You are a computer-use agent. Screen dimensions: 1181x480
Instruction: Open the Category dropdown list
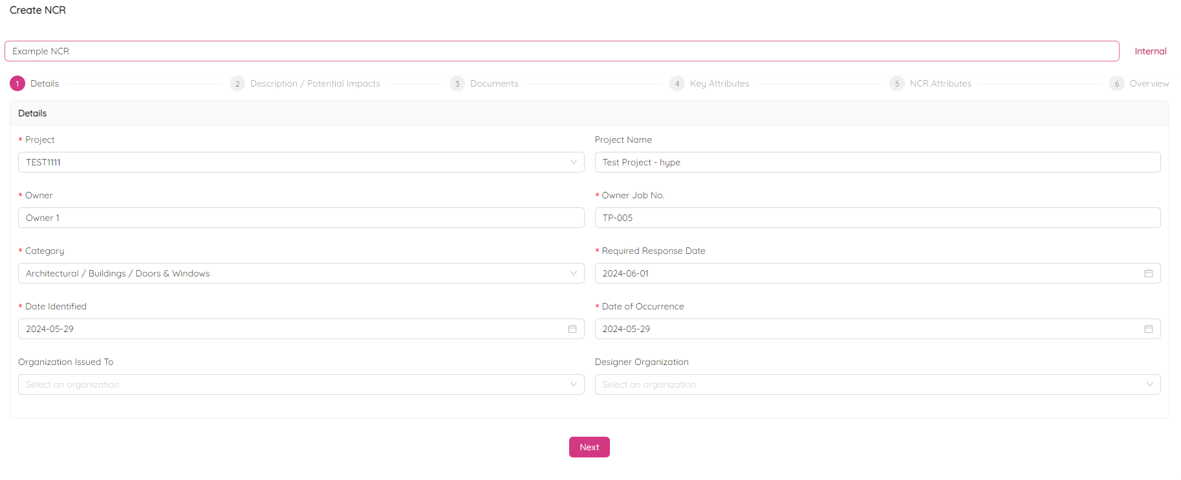point(301,273)
